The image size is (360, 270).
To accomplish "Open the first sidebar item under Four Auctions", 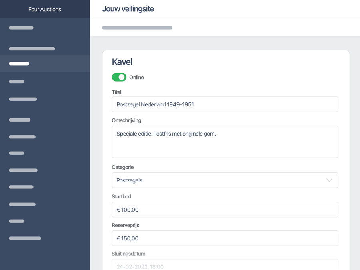I will coord(21,28).
